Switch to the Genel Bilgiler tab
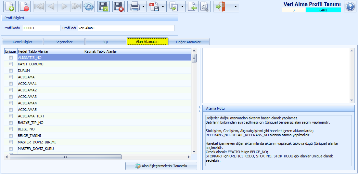This screenshot has height=174, width=358. tap(22, 42)
